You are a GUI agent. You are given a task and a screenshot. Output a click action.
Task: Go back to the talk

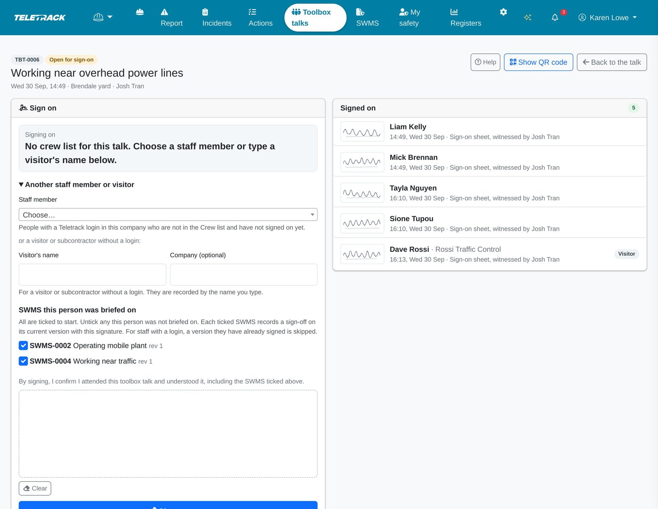click(x=612, y=62)
